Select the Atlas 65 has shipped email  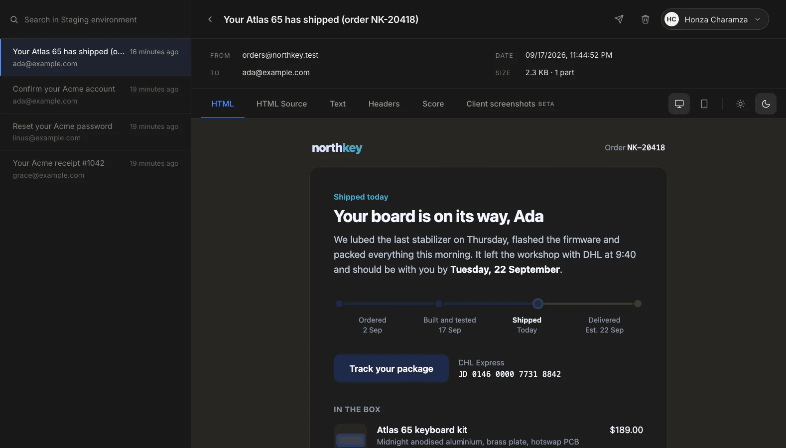[x=95, y=57]
